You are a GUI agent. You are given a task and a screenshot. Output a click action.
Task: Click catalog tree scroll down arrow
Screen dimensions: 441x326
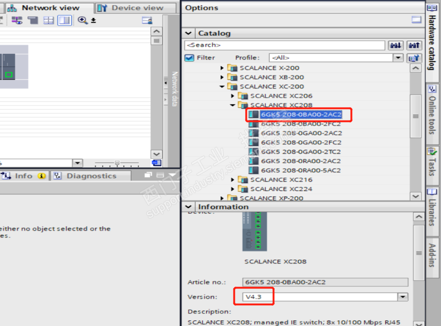pos(416,196)
